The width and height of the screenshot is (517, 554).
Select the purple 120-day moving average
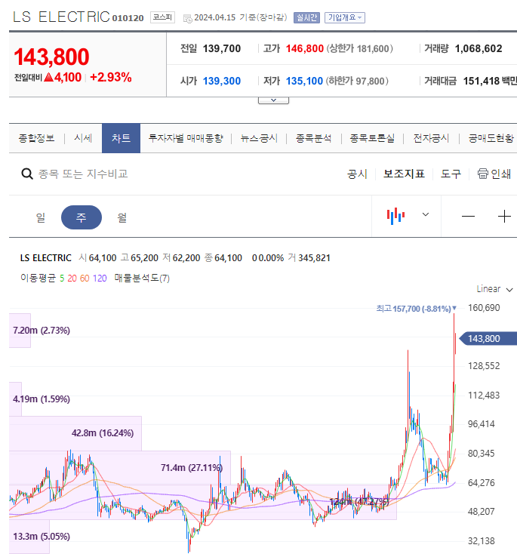pos(100,279)
